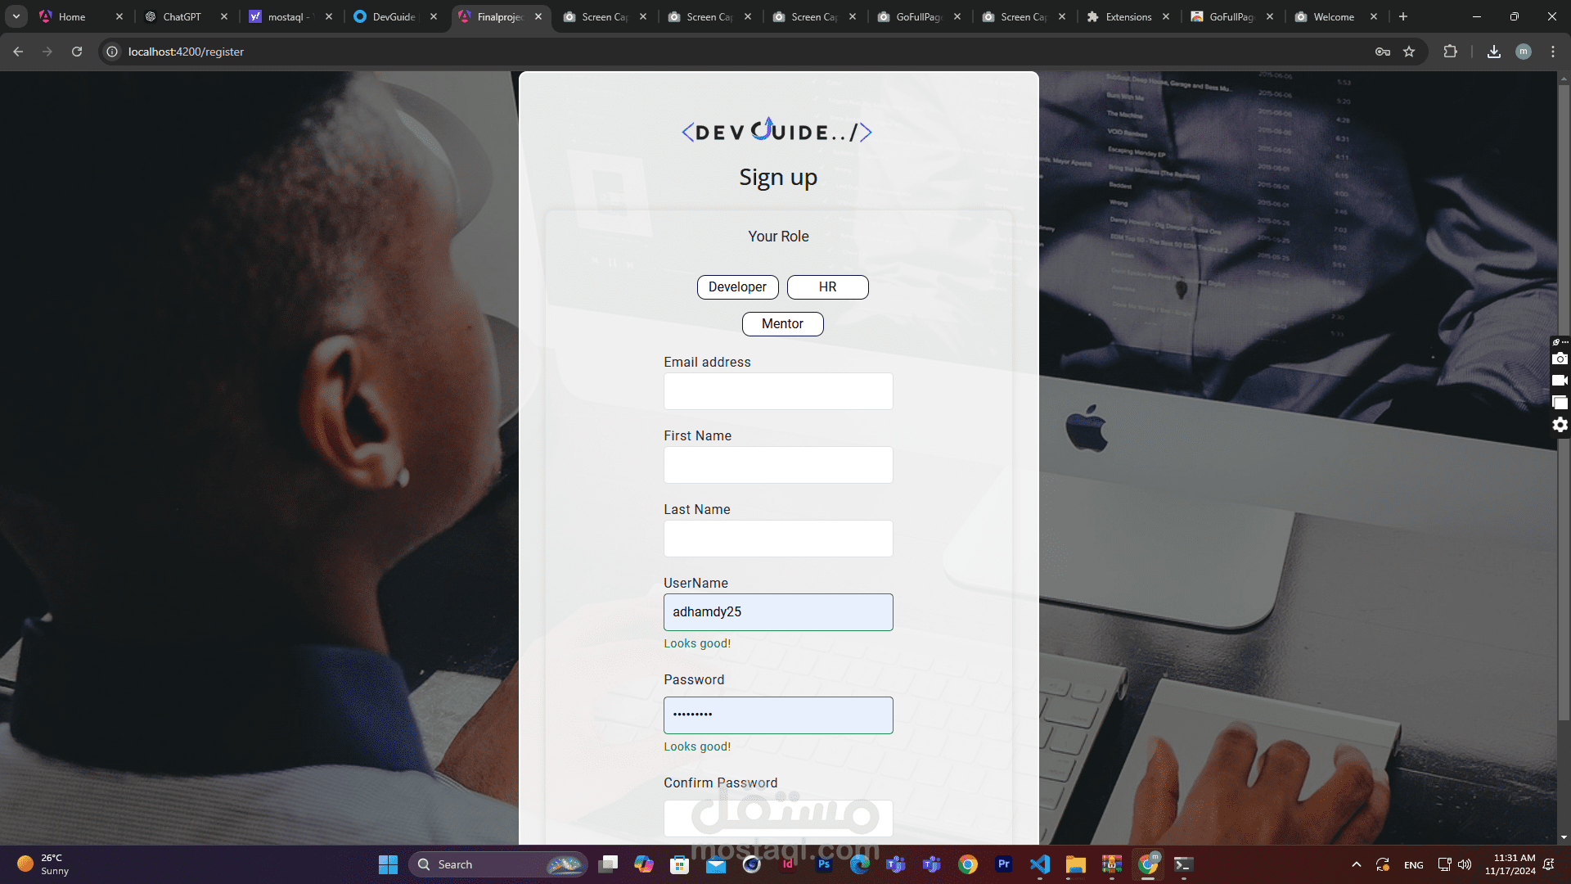The image size is (1571, 884).
Task: Open the browser extensions puzzle icon
Action: (x=1450, y=52)
